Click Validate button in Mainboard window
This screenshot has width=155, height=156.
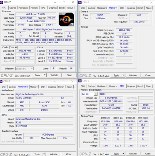54,154
